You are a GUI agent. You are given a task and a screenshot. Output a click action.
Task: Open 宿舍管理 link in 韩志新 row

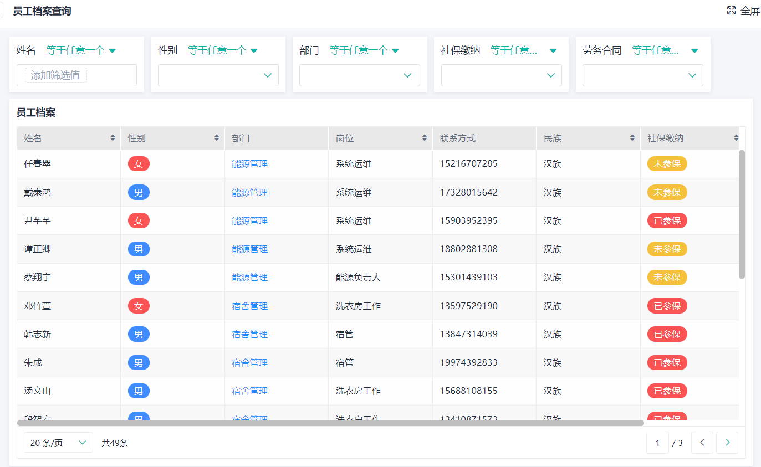point(249,335)
